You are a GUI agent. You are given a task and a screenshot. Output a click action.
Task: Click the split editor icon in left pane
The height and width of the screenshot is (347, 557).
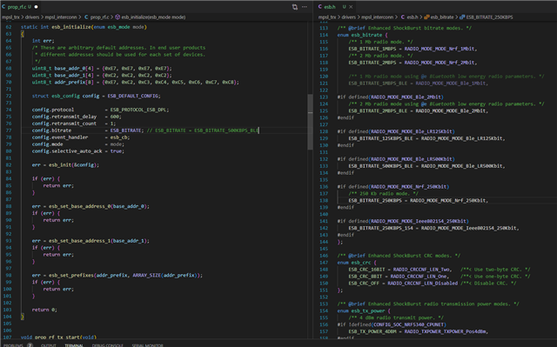tap(294, 7)
